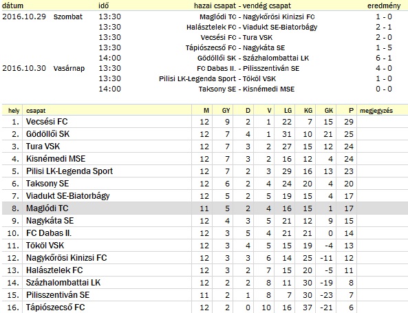Image resolution: width=408 pixels, height=313 pixels.
Task: Click the 2016.10.30 Vasárnap date
Action: [43, 68]
